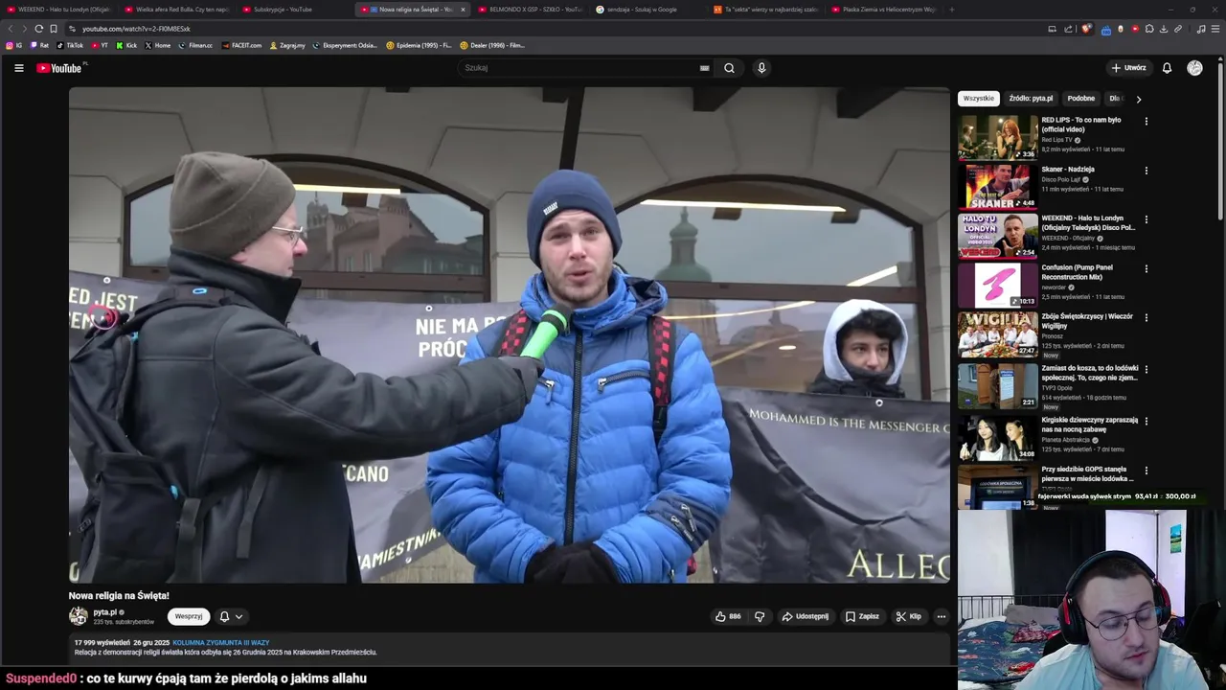
Task: Switch to Płaska Ziemia vs Heliocentryzm tab
Action: [x=882, y=10]
